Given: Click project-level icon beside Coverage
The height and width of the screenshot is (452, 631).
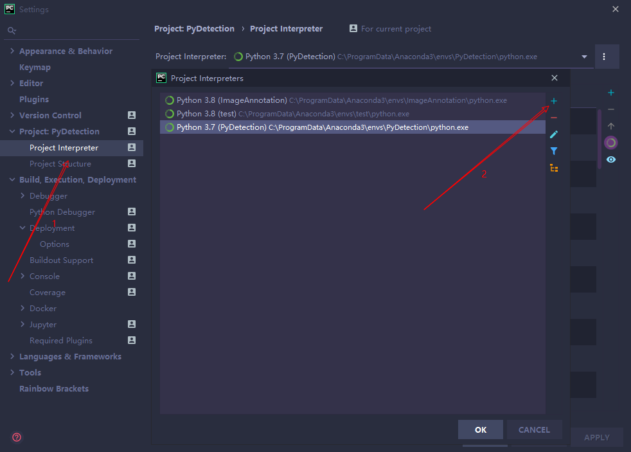Looking at the screenshot, I should [132, 292].
